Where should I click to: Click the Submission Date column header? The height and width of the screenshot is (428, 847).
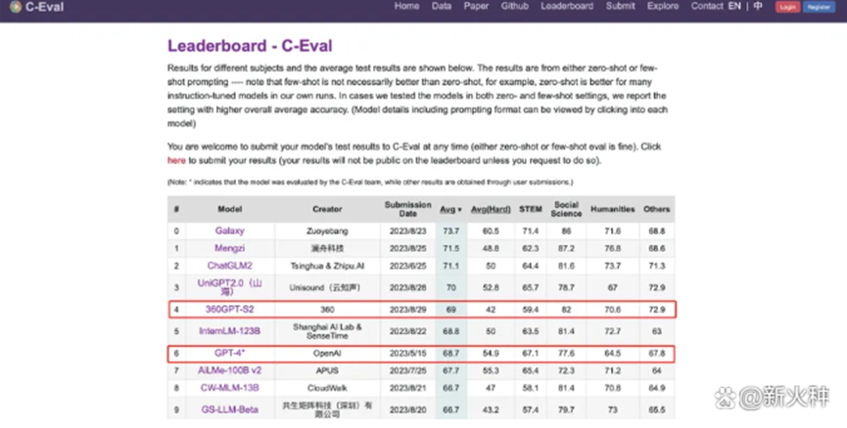[408, 209]
